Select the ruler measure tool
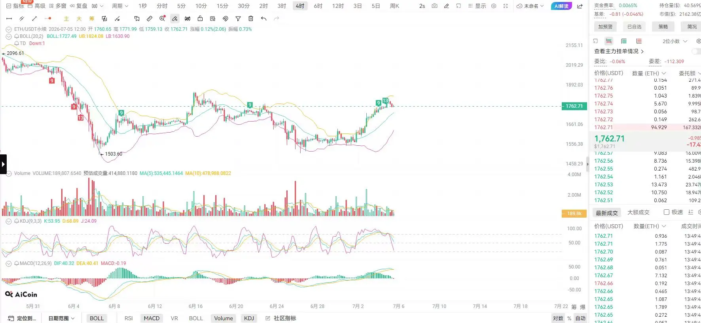The width and height of the screenshot is (701, 323). click(149, 19)
